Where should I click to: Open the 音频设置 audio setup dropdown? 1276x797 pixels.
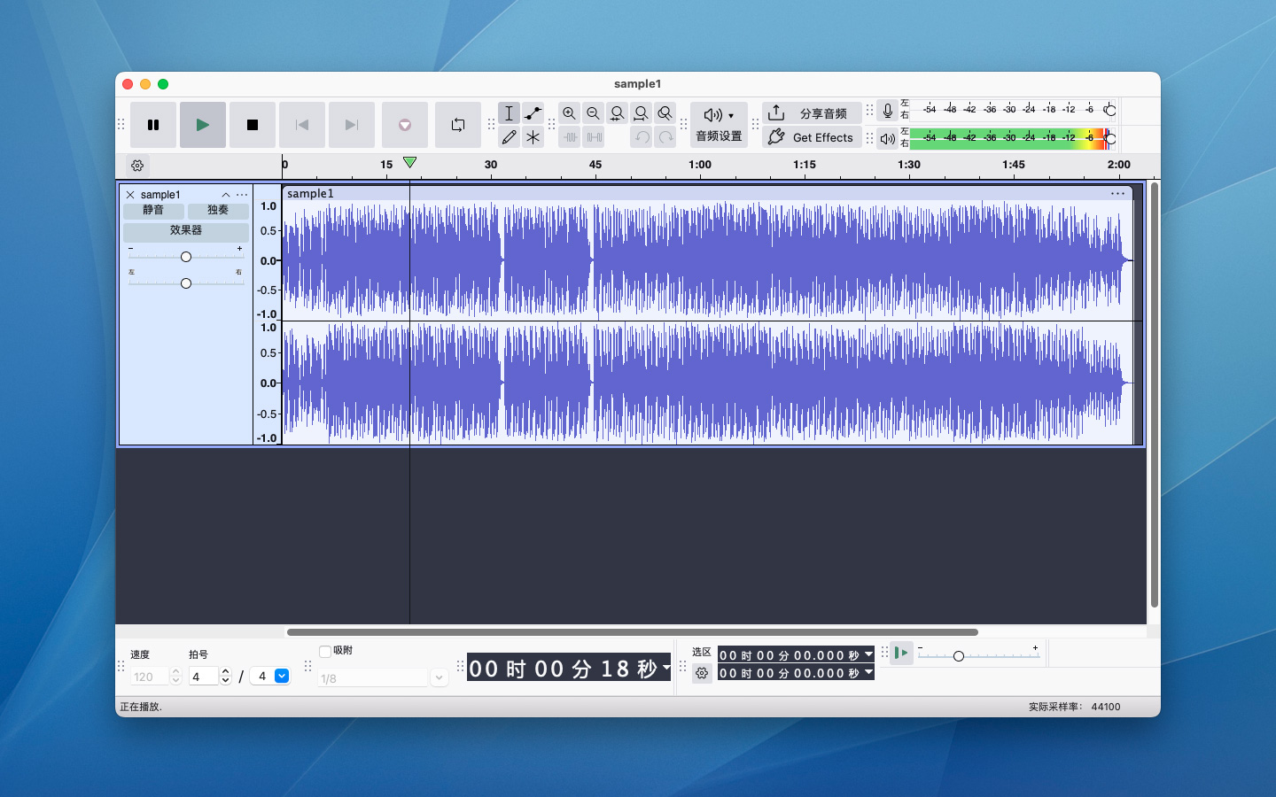(719, 125)
